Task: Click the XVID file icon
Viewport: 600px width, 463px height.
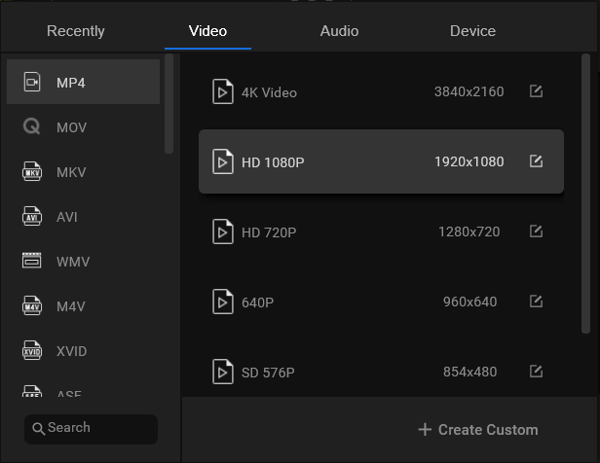Action: point(32,350)
